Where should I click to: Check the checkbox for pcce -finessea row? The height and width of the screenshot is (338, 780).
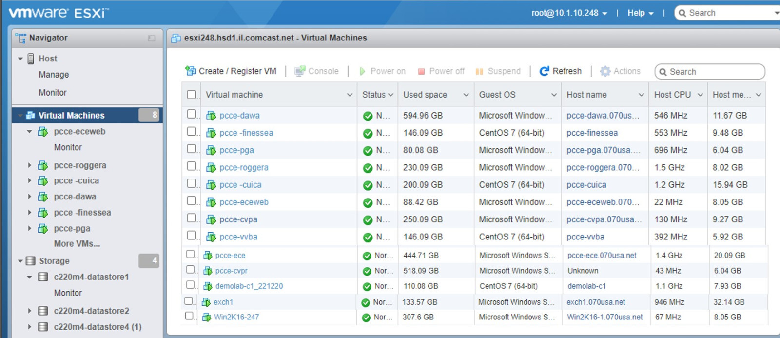coord(192,131)
